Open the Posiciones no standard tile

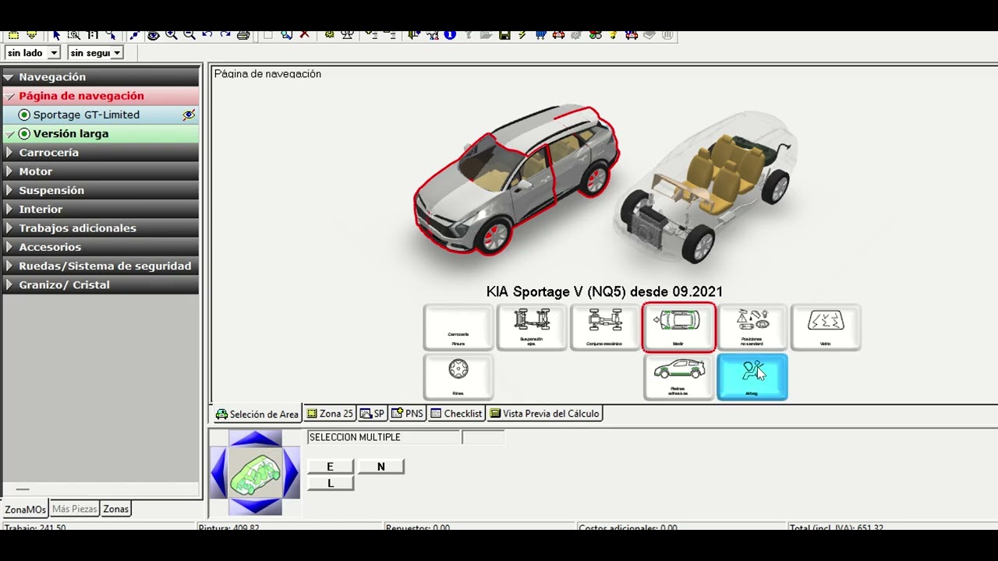pos(752,327)
